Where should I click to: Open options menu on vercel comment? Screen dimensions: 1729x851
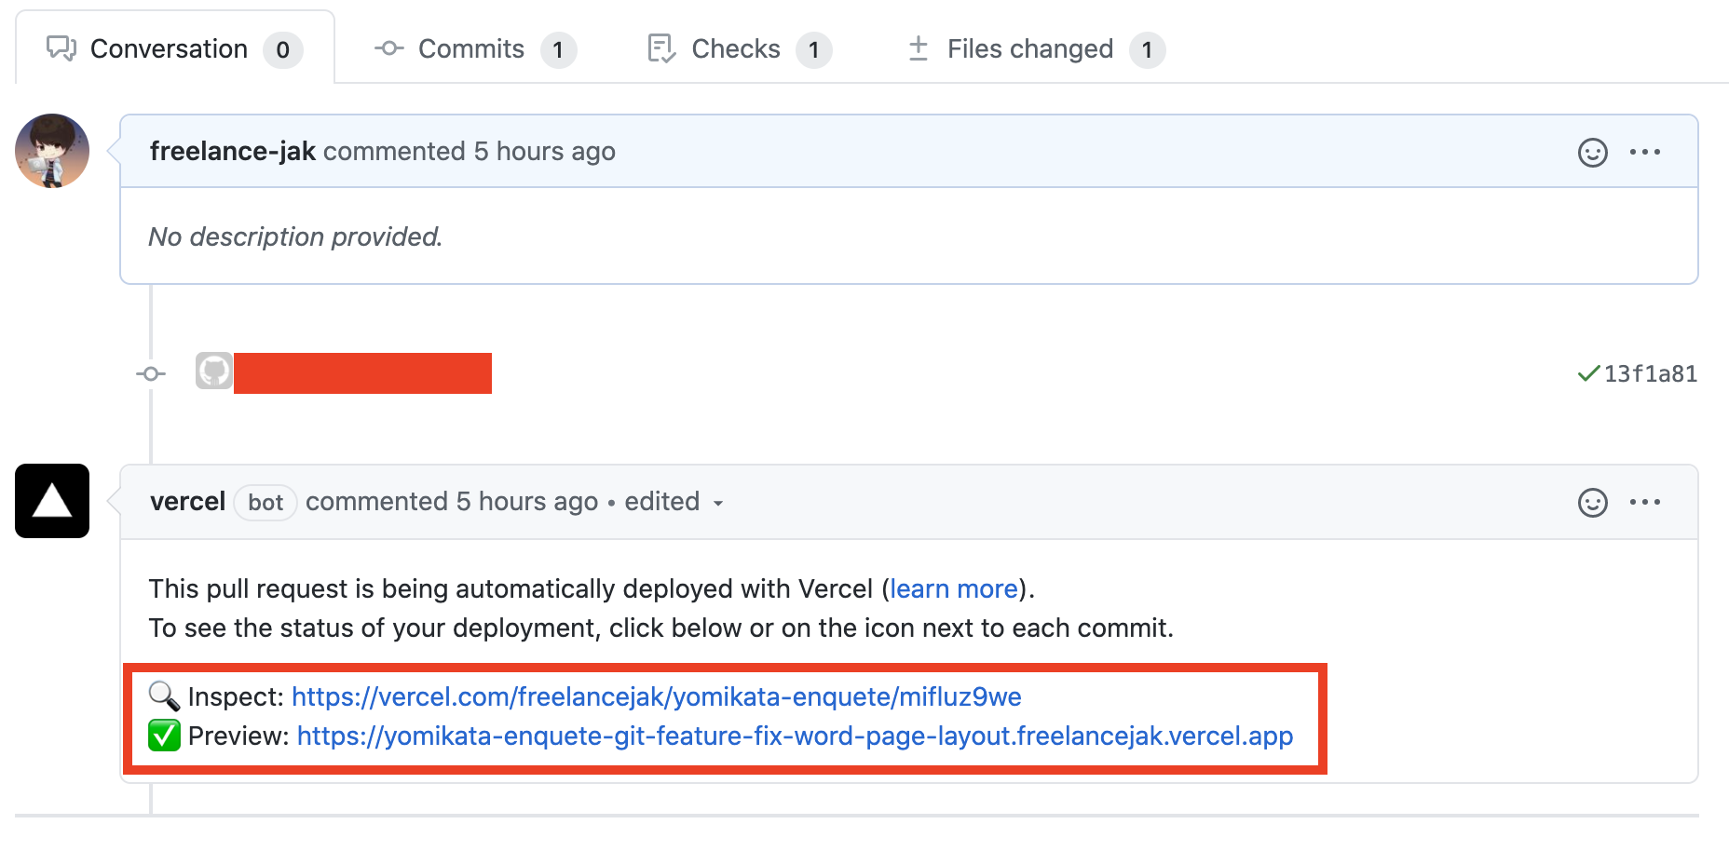tap(1645, 502)
